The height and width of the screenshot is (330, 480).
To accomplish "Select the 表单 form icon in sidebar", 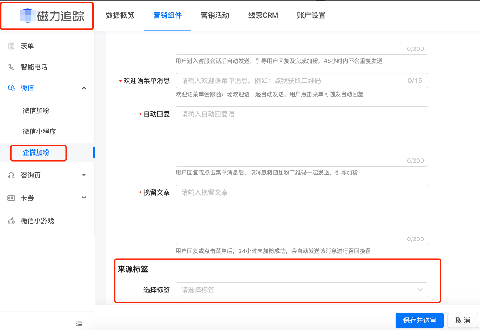I will click(x=12, y=46).
